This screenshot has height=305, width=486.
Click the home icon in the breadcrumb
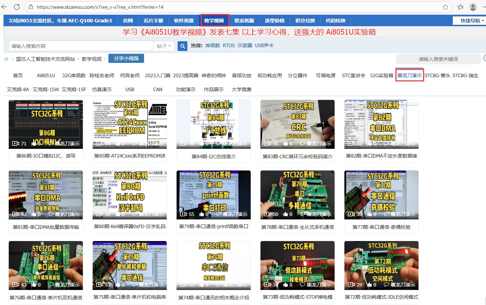pyautogui.click(x=6, y=59)
